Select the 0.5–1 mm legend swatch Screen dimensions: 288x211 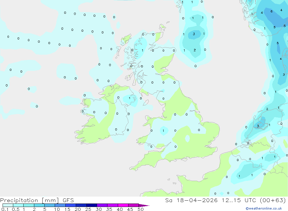pos(18,205)
